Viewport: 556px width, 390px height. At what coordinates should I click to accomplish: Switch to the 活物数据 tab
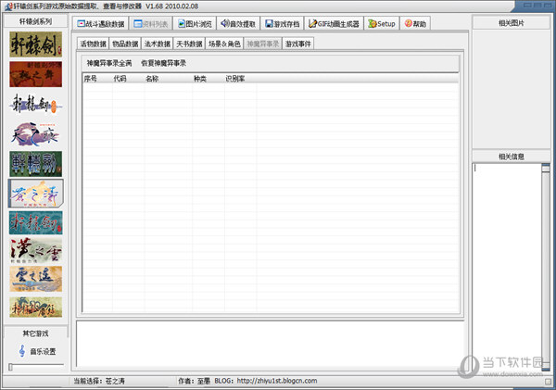point(93,44)
